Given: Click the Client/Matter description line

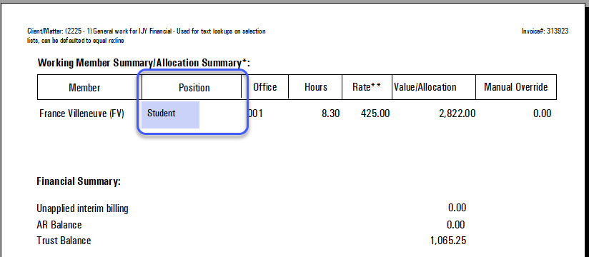Looking at the screenshot, I should pyautogui.click(x=147, y=36).
